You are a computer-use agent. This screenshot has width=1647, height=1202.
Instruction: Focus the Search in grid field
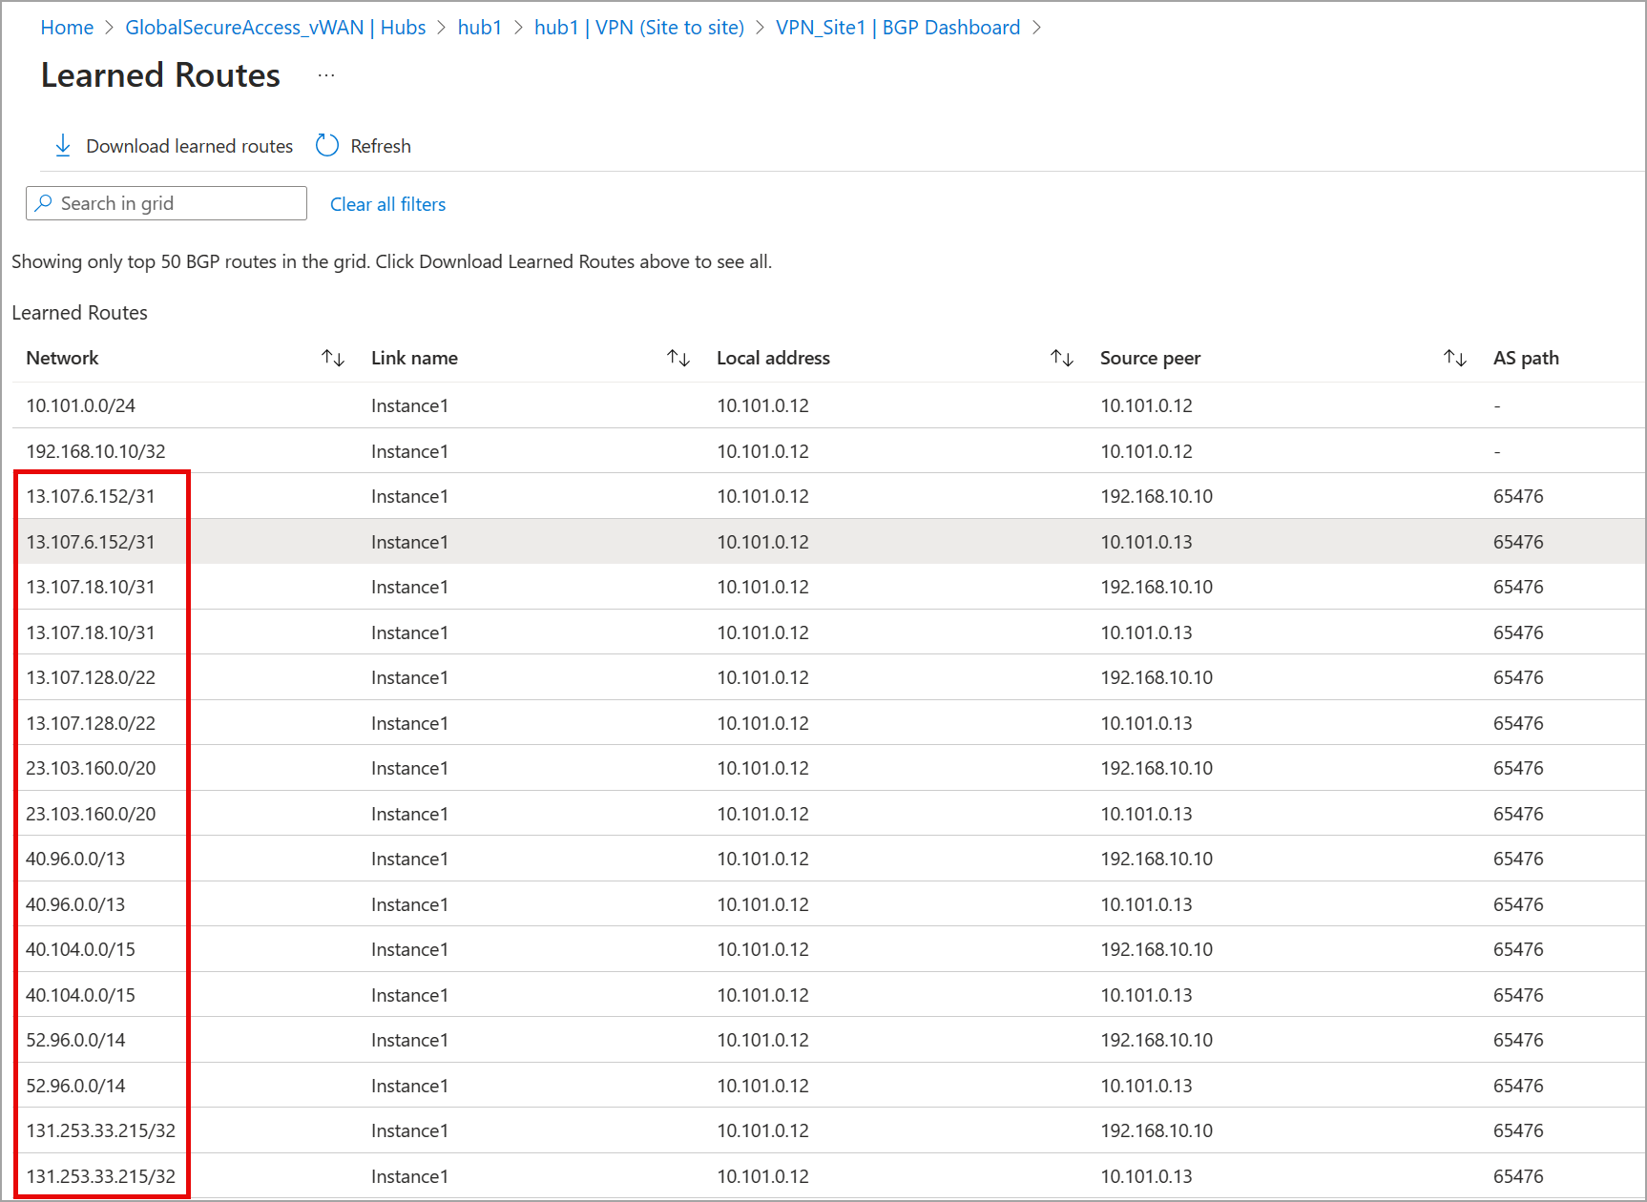click(166, 203)
